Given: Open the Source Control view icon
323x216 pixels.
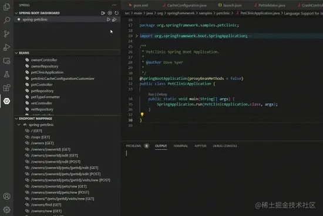Looking at the screenshot, I should (6, 33).
